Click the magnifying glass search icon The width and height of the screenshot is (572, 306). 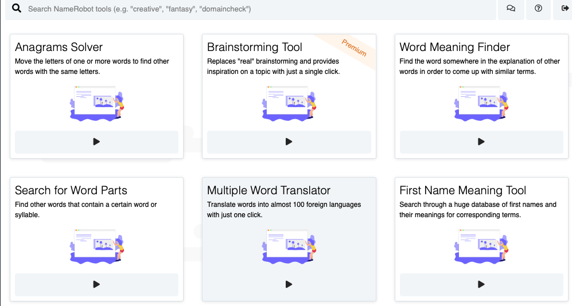click(x=17, y=9)
